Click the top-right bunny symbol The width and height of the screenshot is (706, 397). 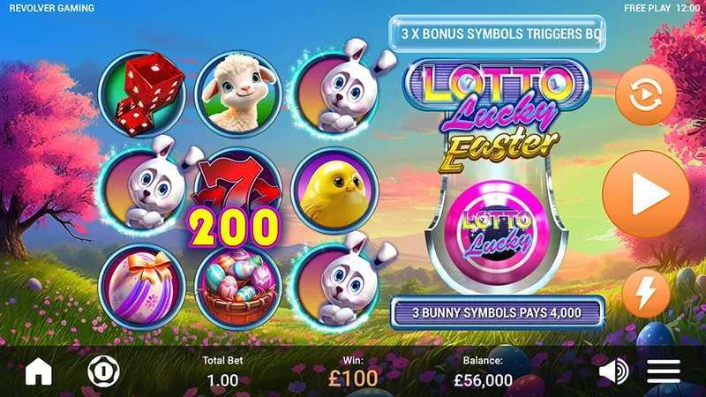pos(341,87)
